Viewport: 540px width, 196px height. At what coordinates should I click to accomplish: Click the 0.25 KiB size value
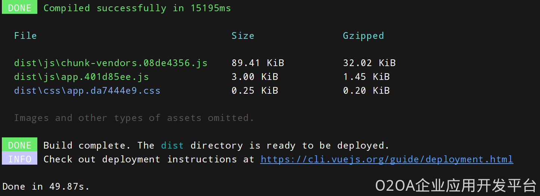point(255,91)
